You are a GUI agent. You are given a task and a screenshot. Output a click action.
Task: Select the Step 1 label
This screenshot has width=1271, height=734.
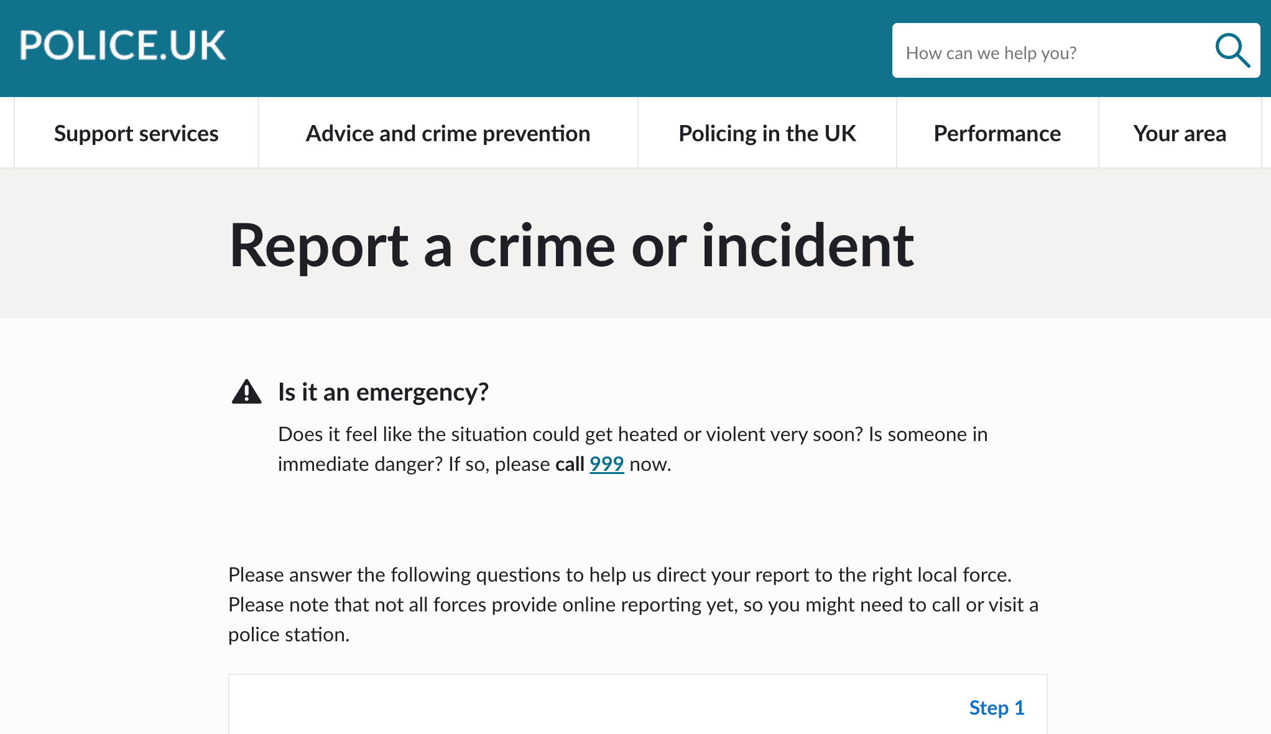pos(997,708)
